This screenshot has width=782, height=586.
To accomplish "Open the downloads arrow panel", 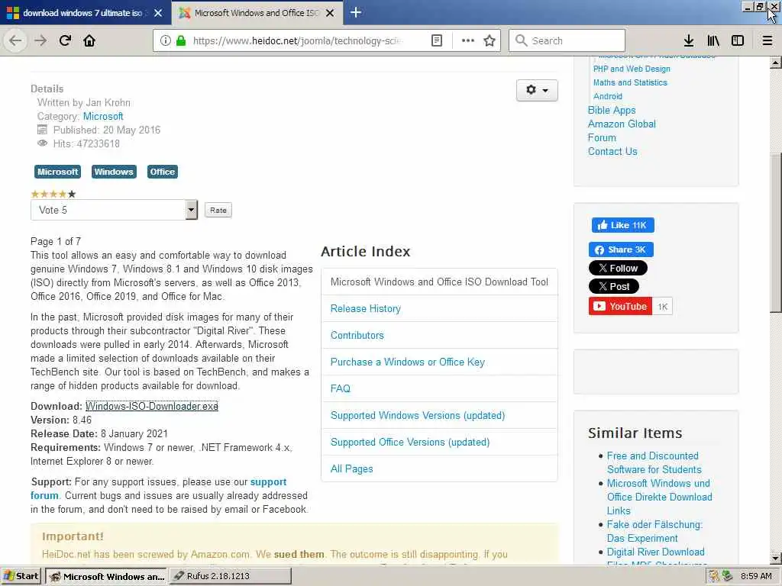I will (689, 40).
